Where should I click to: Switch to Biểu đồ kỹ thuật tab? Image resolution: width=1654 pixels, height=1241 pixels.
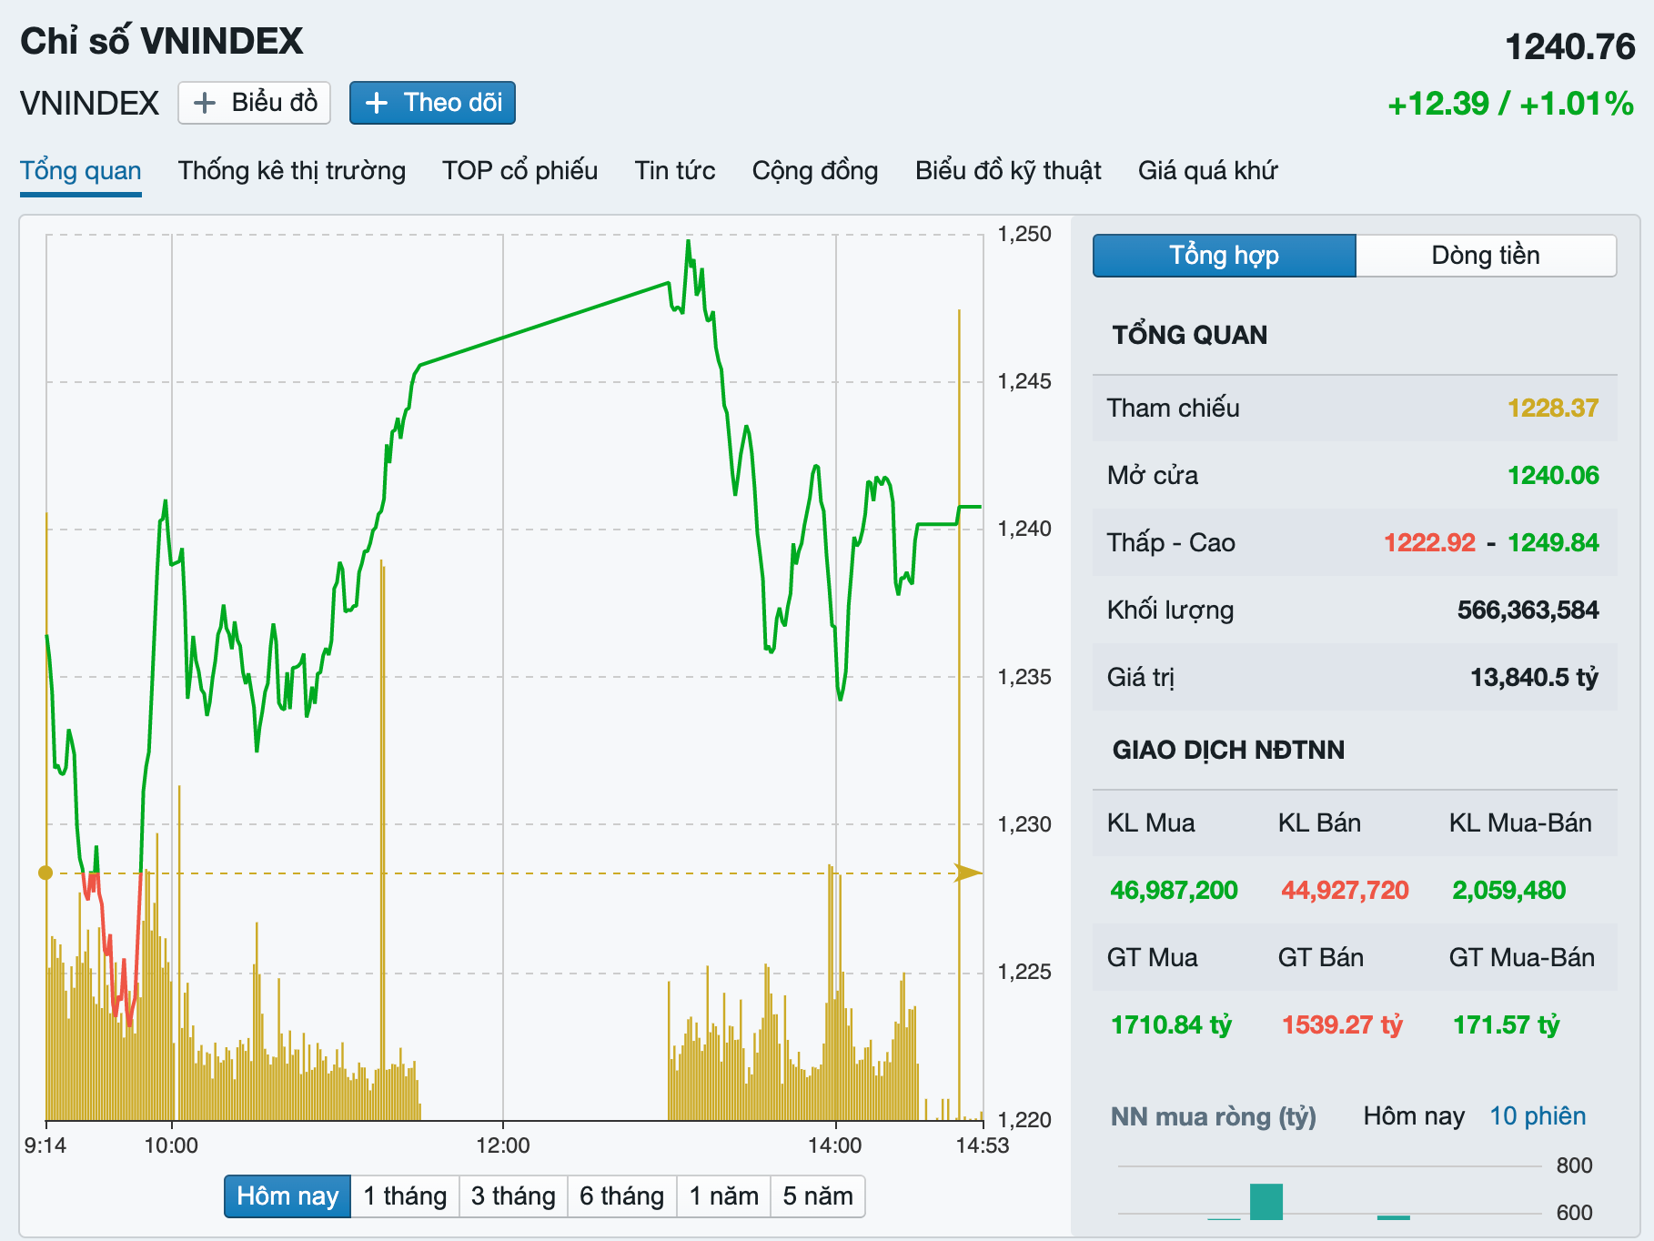(x=1008, y=170)
